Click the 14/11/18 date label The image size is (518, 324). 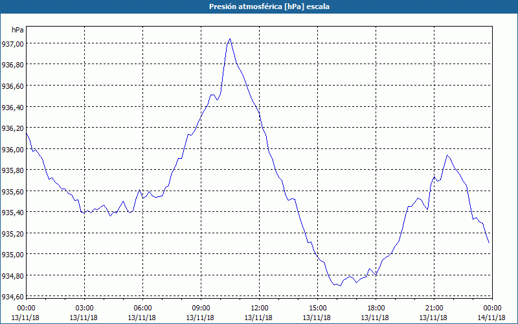tap(491, 318)
